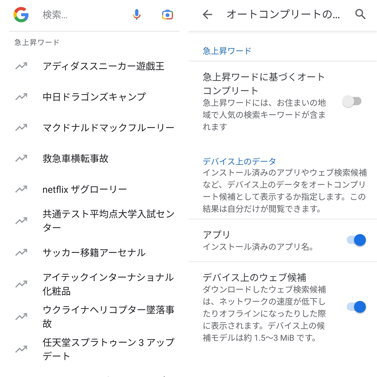Viewport: 377px width, 377px height.
Task: Tap アイテックインターナショナル化粧品 trending search
Action: [108, 284]
